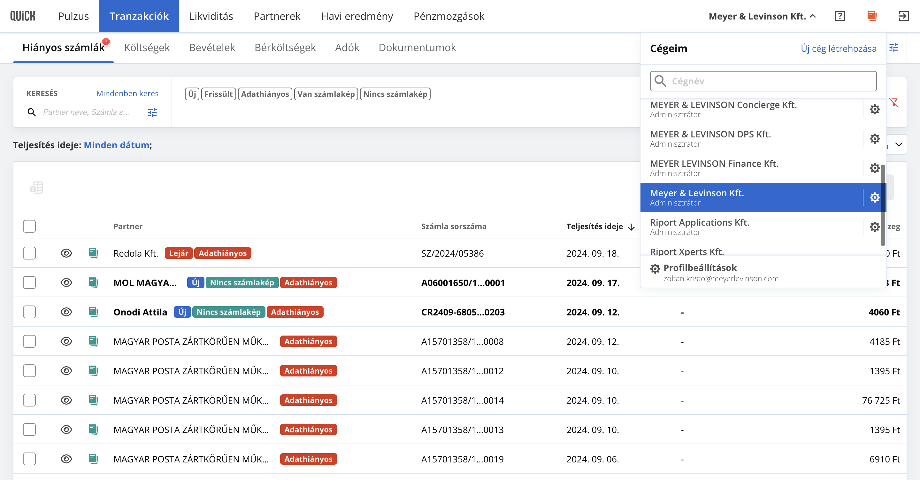This screenshot has width=920, height=480.
Task: Click the QUiCK logo
Action: coord(22,16)
